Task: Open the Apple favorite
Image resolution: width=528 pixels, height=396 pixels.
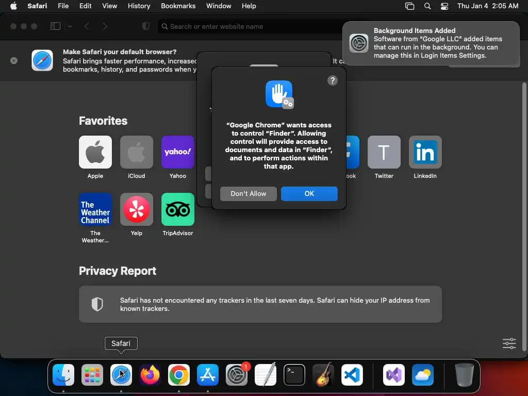Action: click(95, 152)
